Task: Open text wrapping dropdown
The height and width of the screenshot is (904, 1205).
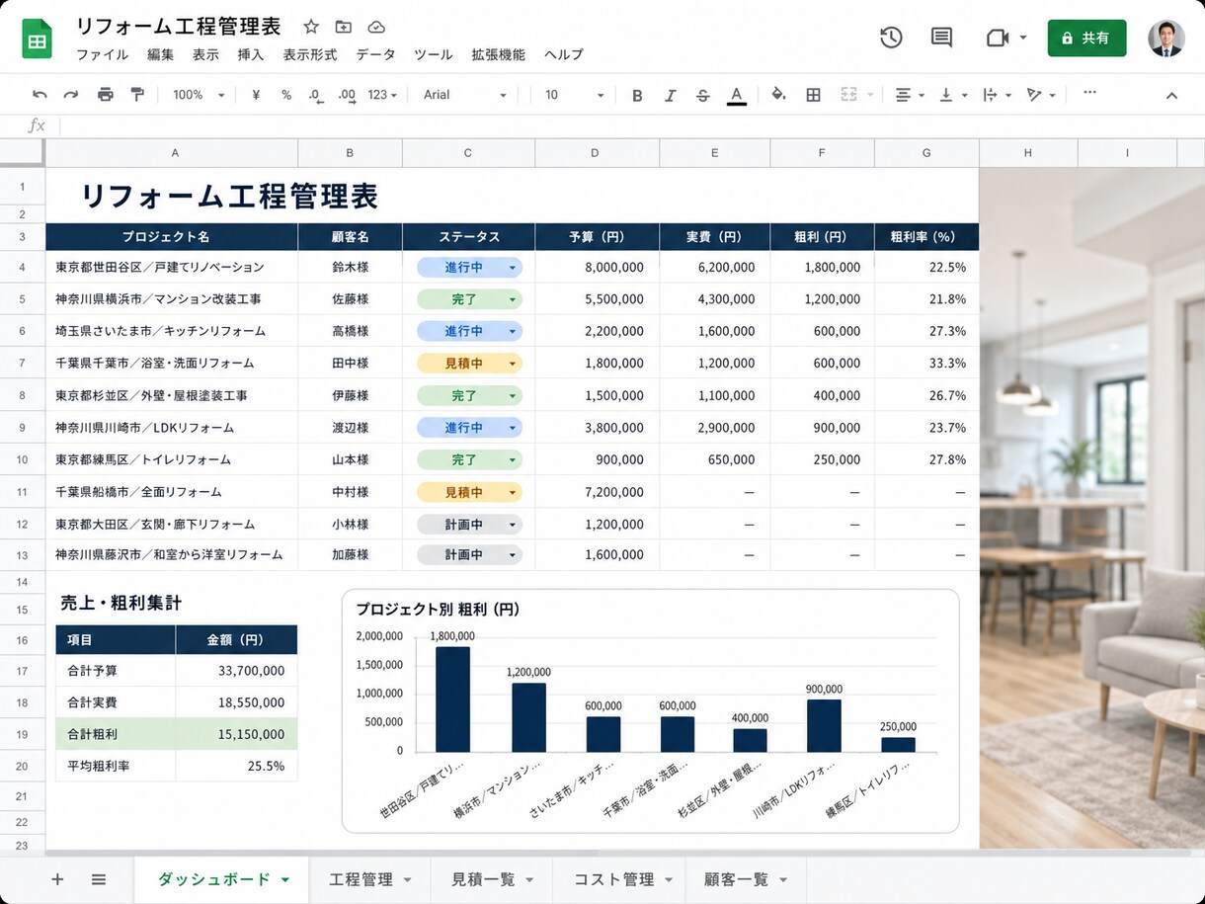Action: coord(997,95)
